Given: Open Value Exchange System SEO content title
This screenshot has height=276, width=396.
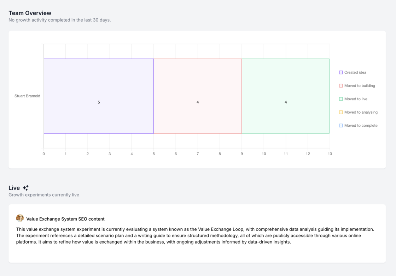Looking at the screenshot, I should pyautogui.click(x=65, y=219).
